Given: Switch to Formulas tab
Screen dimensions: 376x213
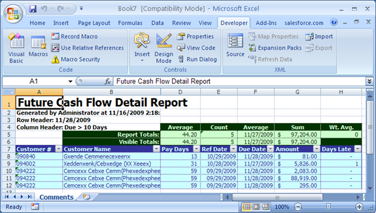Looking at the screenshot, I should pos(130,23).
